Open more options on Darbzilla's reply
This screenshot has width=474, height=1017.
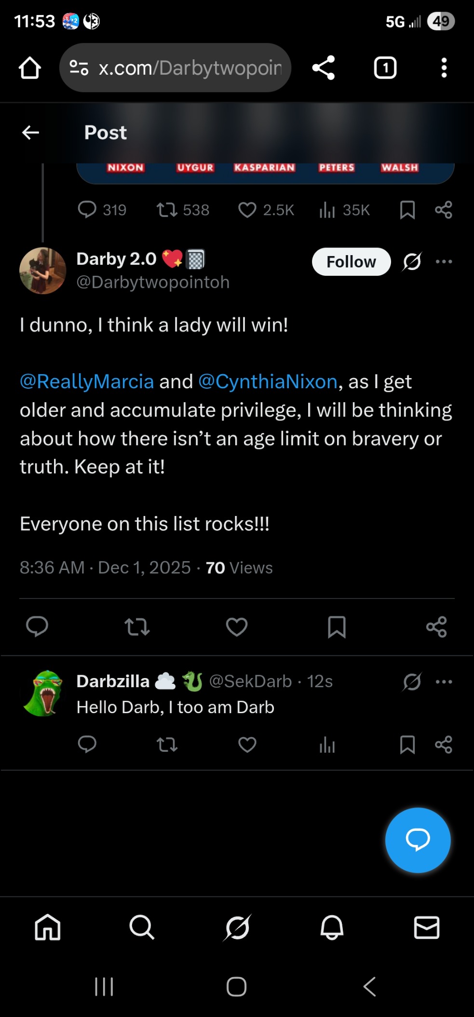tap(444, 682)
